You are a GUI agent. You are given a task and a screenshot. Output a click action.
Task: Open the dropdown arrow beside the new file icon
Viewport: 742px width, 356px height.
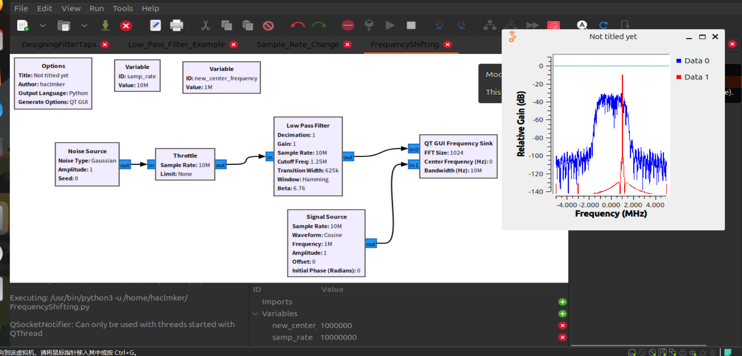click(43, 25)
